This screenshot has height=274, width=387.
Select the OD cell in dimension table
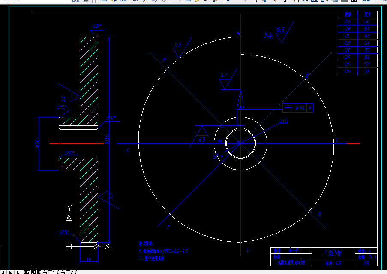pyautogui.click(x=347, y=43)
